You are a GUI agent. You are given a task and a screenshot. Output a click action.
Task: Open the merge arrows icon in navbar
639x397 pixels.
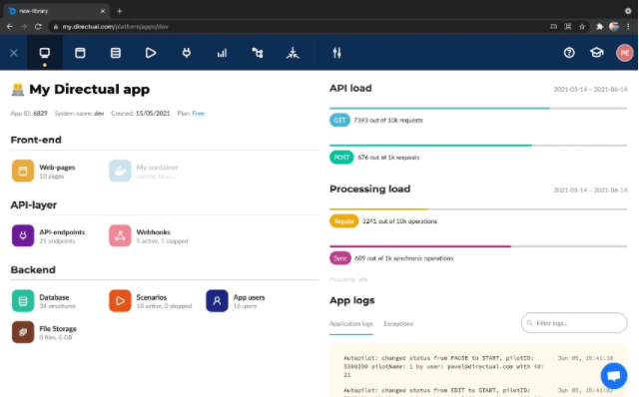pyautogui.click(x=293, y=53)
